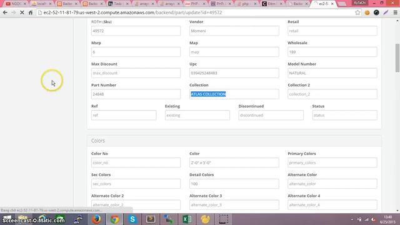Click the ROTH Sku field
400x225 pixels.
click(x=136, y=31)
